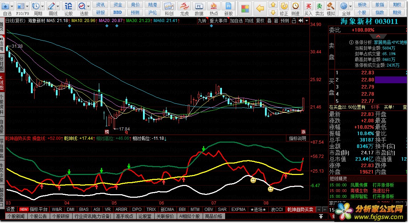This screenshot has width=409, height=223.
Task: Click the yellow up arrow icon
Action: [x=273, y=5]
